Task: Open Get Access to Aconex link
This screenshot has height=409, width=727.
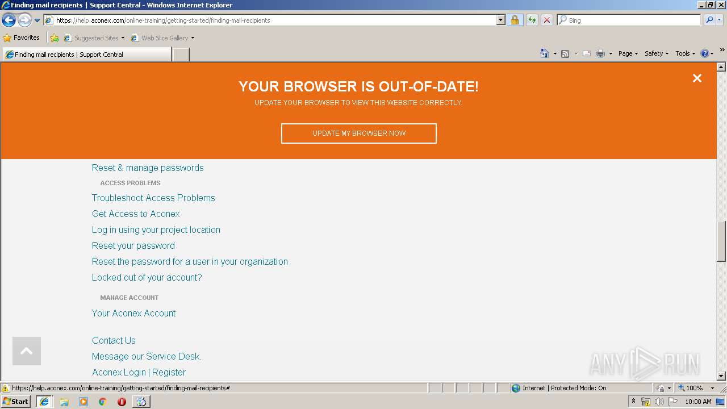Action: 136,214
